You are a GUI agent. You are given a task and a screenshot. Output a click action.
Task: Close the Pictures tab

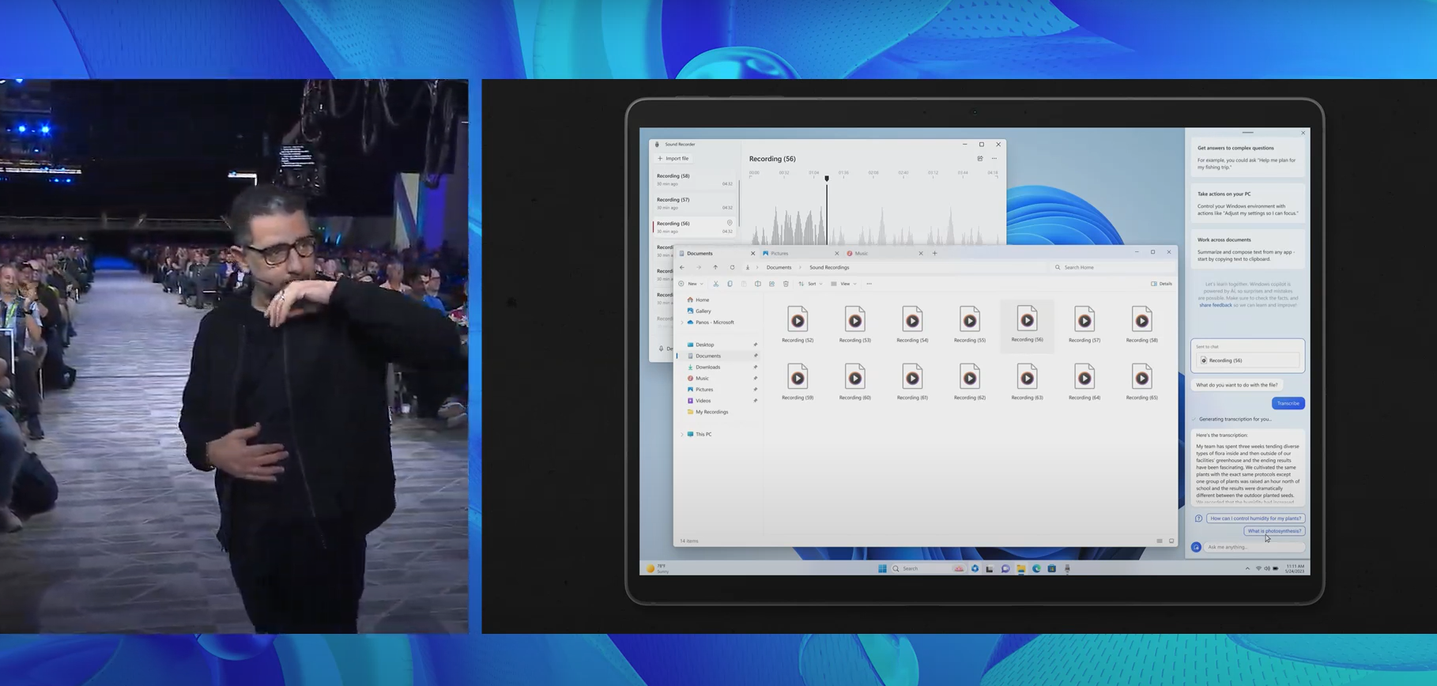836,254
